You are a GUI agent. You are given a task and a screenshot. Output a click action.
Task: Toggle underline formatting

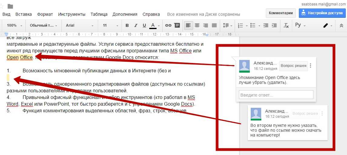[x=144, y=25]
